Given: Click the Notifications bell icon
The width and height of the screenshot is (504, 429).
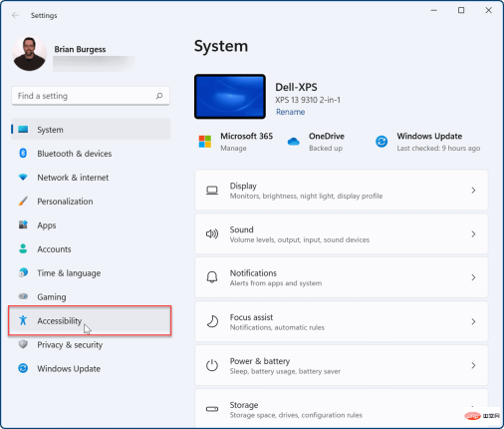Looking at the screenshot, I should (x=212, y=277).
